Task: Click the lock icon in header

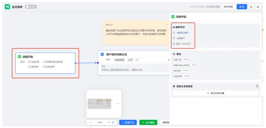Action: 258,7
